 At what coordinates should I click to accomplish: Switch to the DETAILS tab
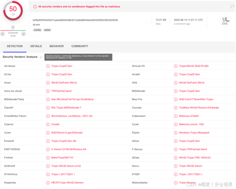click(36, 46)
